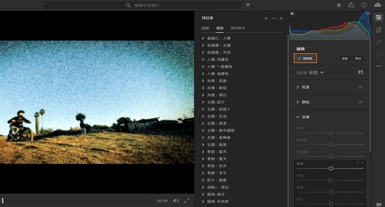This screenshot has height=207, width=385.
Task: Switch to the 進階 presets tab
Action: click(220, 28)
